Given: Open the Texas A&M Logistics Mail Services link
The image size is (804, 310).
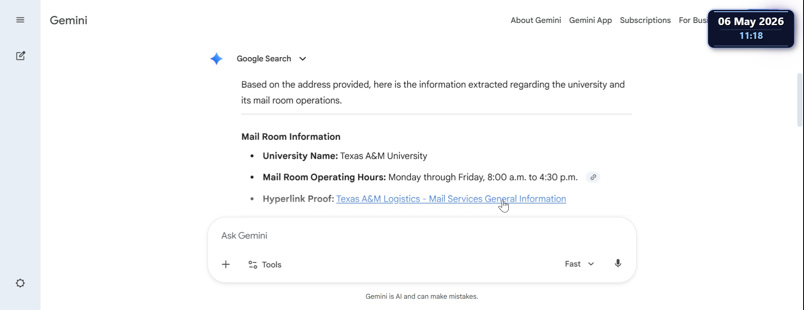Looking at the screenshot, I should pyautogui.click(x=451, y=199).
